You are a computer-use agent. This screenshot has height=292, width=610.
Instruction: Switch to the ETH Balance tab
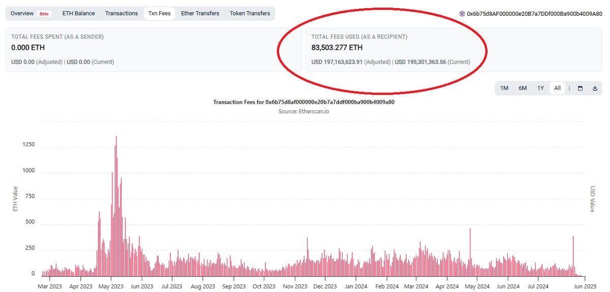point(78,13)
